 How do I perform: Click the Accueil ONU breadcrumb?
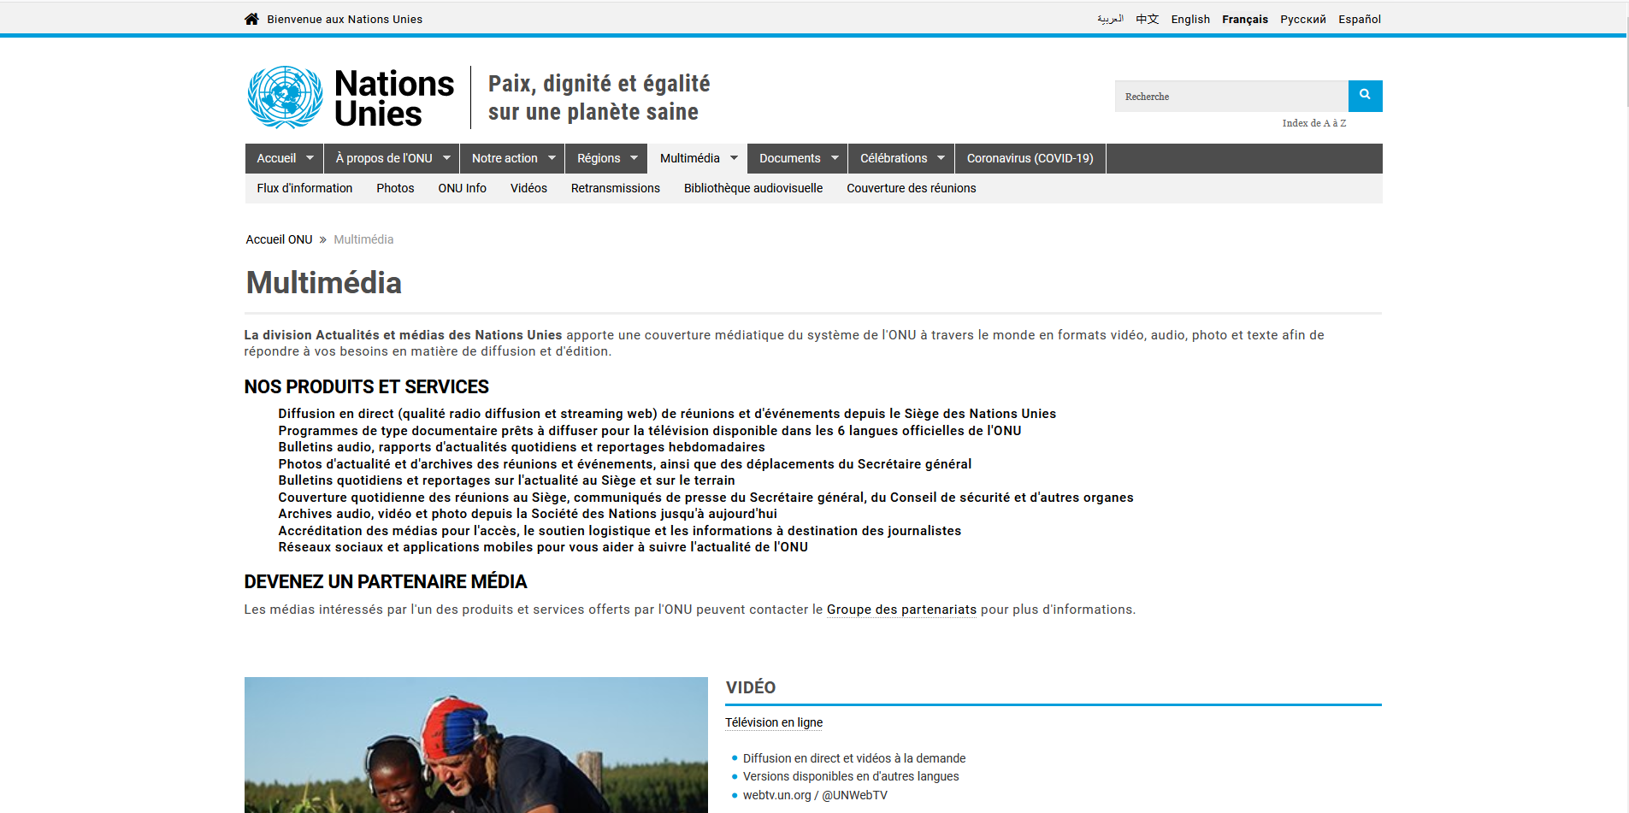[x=279, y=239]
